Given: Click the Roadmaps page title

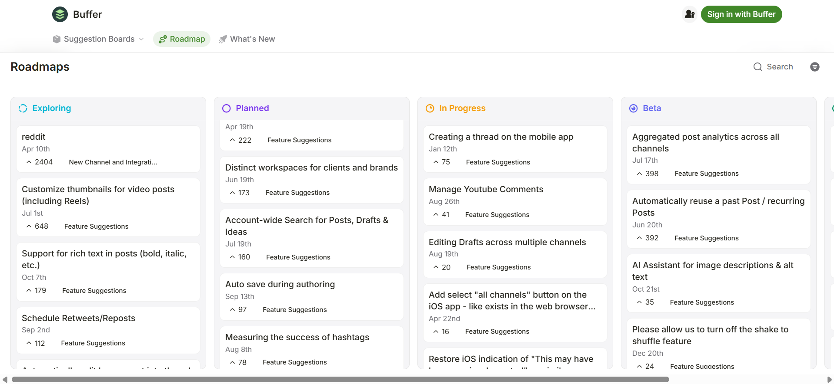Looking at the screenshot, I should click(x=40, y=67).
